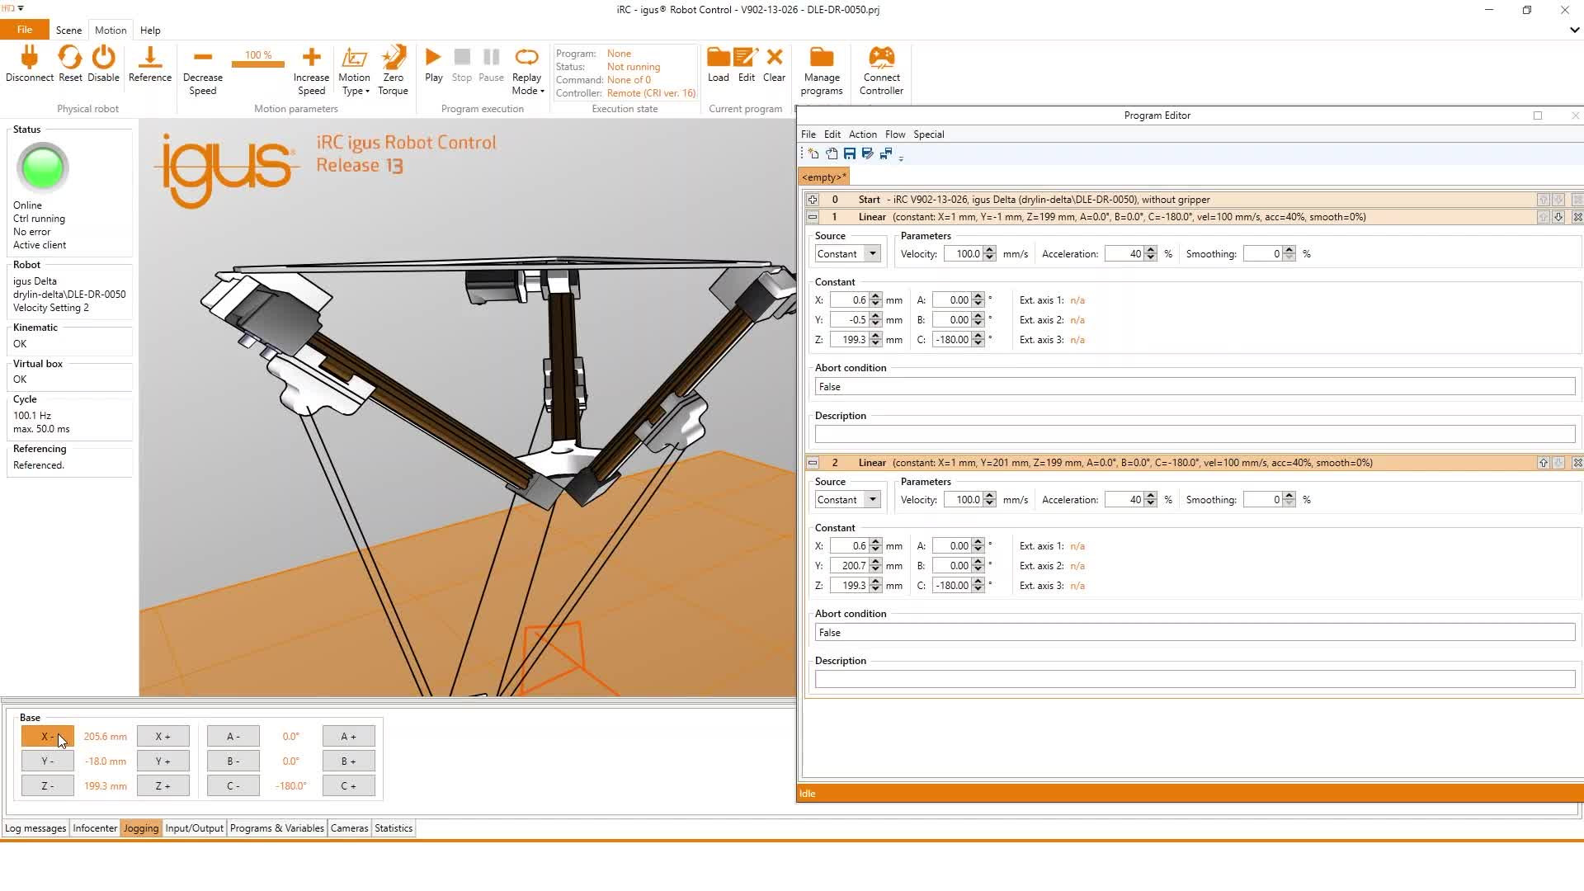Jog the A- rotation button
This screenshot has width=1584, height=891.
(x=233, y=737)
